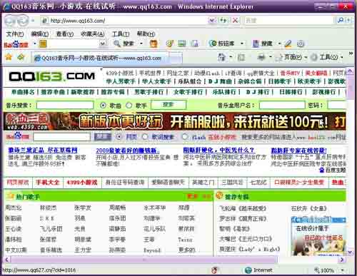Open the 单曲排名 link
Image resolution: width=357 pixels, height=276 pixels.
23,92
